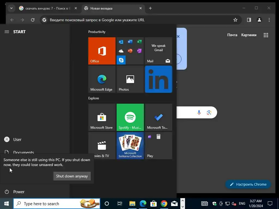The height and width of the screenshot is (209, 279).
Task: Open the Photos tile
Action: click(x=130, y=79)
